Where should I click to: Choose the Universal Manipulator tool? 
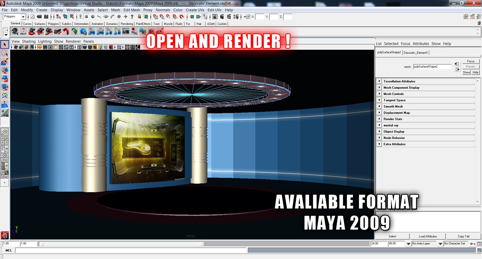tap(5, 96)
